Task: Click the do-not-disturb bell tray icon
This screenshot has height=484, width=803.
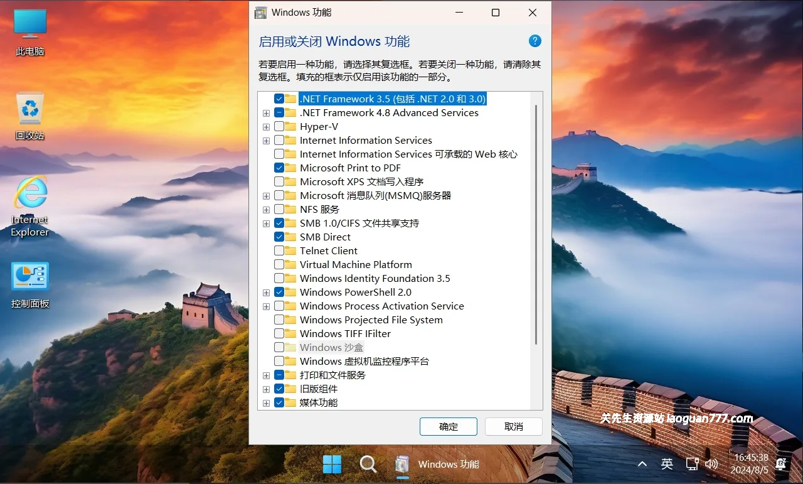Action: point(780,464)
